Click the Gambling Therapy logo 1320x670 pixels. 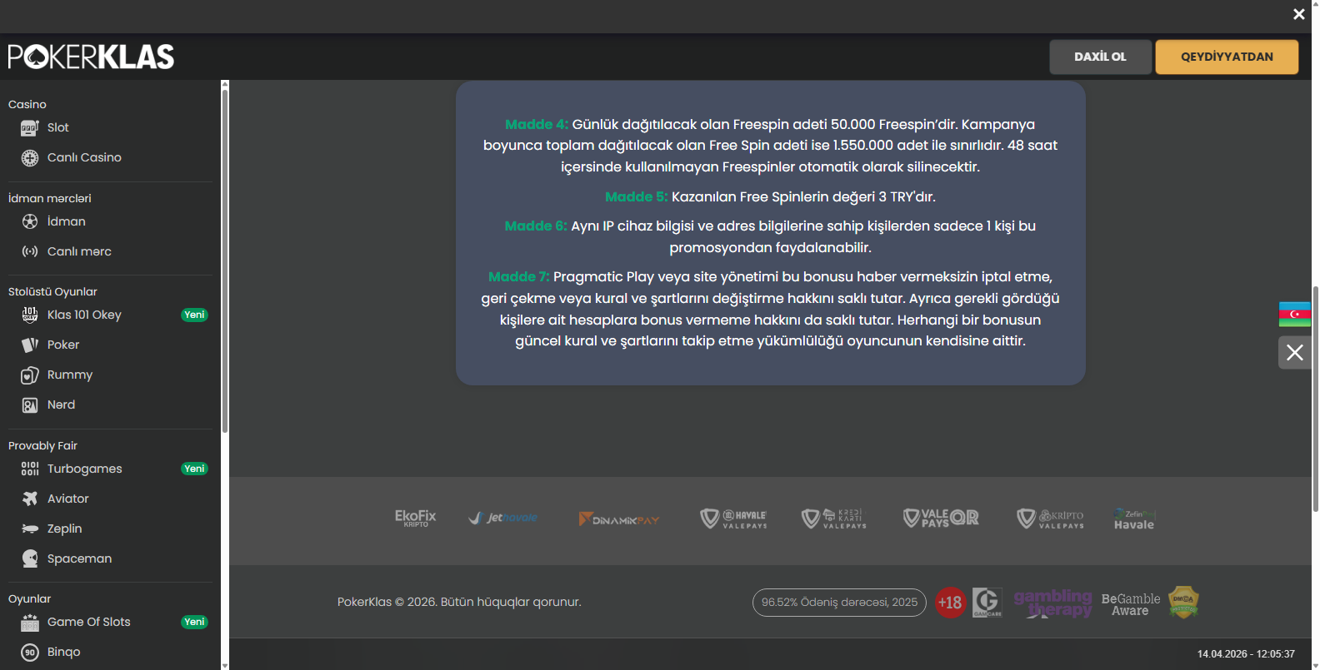click(x=1053, y=603)
